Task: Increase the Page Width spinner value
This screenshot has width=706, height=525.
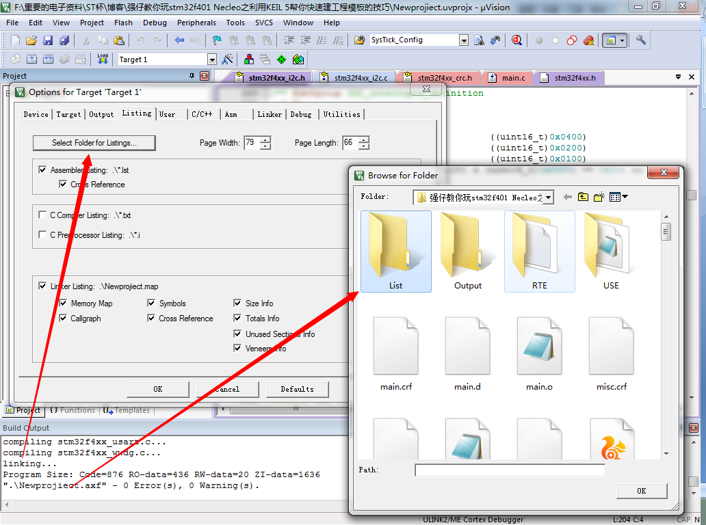Action: [x=266, y=139]
